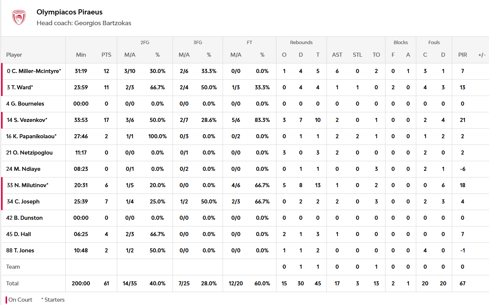Select player C. Miller-Mcintyre

(34, 71)
